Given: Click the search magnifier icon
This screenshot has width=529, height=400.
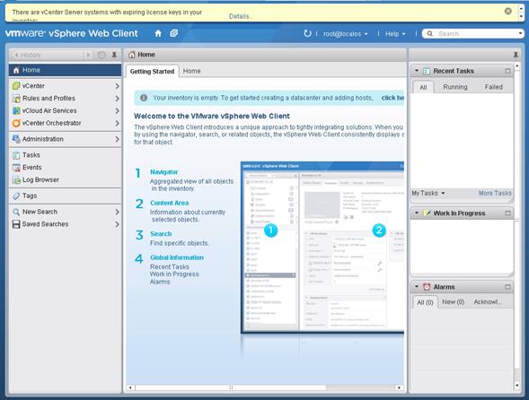Looking at the screenshot, I should point(429,34).
